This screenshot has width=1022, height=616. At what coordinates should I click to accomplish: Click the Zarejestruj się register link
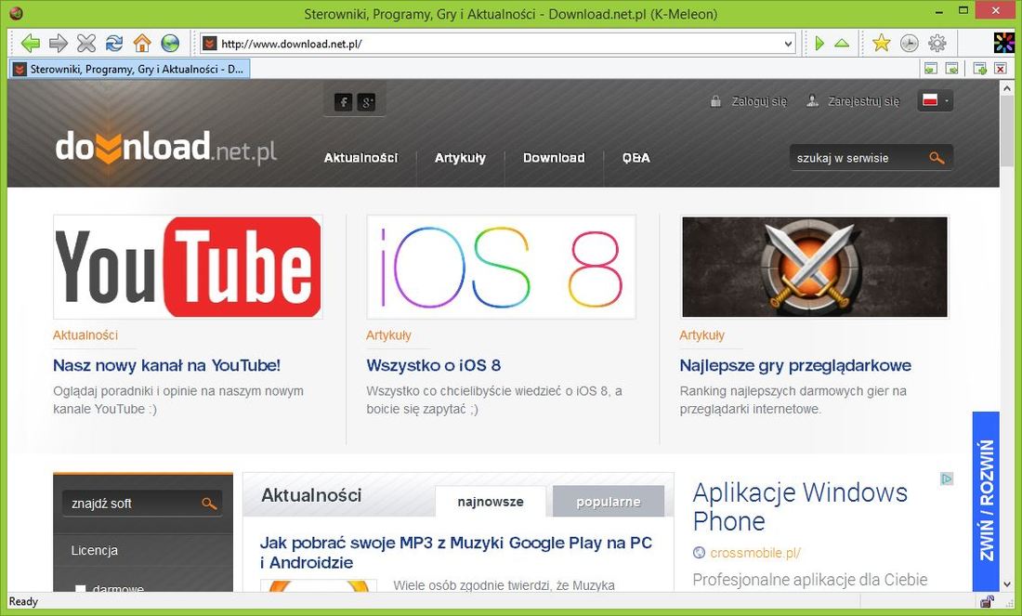(864, 101)
